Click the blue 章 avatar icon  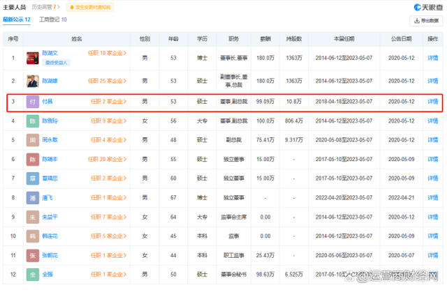(x=33, y=178)
